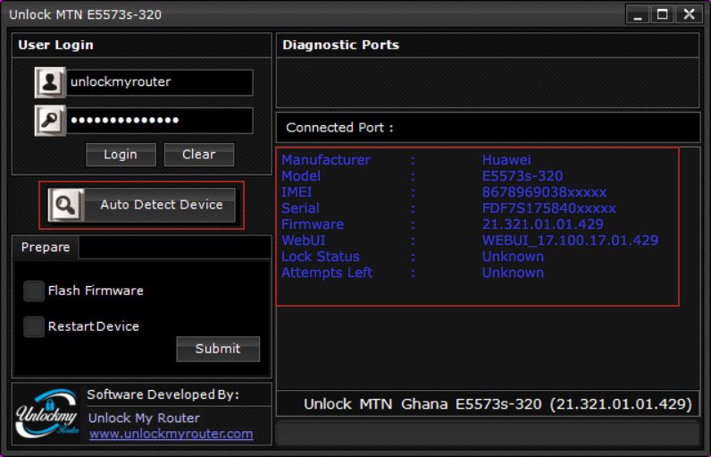The height and width of the screenshot is (457, 711).
Task: Focus the username field showing unlockmyrouter
Action: (160, 82)
